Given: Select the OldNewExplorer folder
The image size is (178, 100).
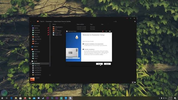Looking at the screenshot, I should pos(58,27).
